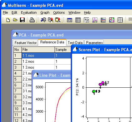
Task: Open a file with the folder icon
Action: (15, 20)
